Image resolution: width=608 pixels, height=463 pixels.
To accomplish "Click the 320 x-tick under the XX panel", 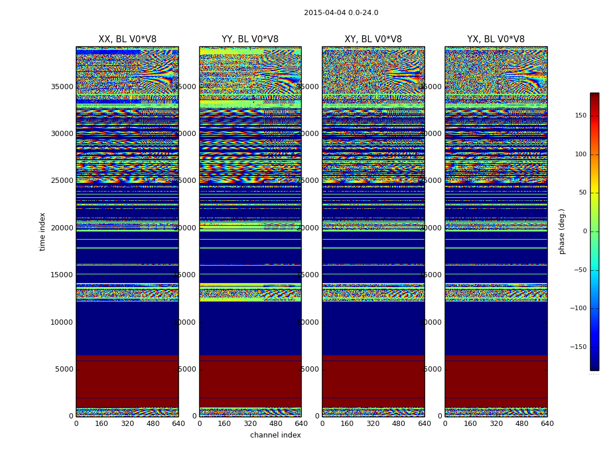I will tap(127, 424).
